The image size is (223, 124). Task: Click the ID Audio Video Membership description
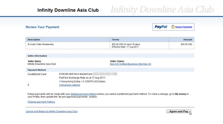click(x=41, y=44)
